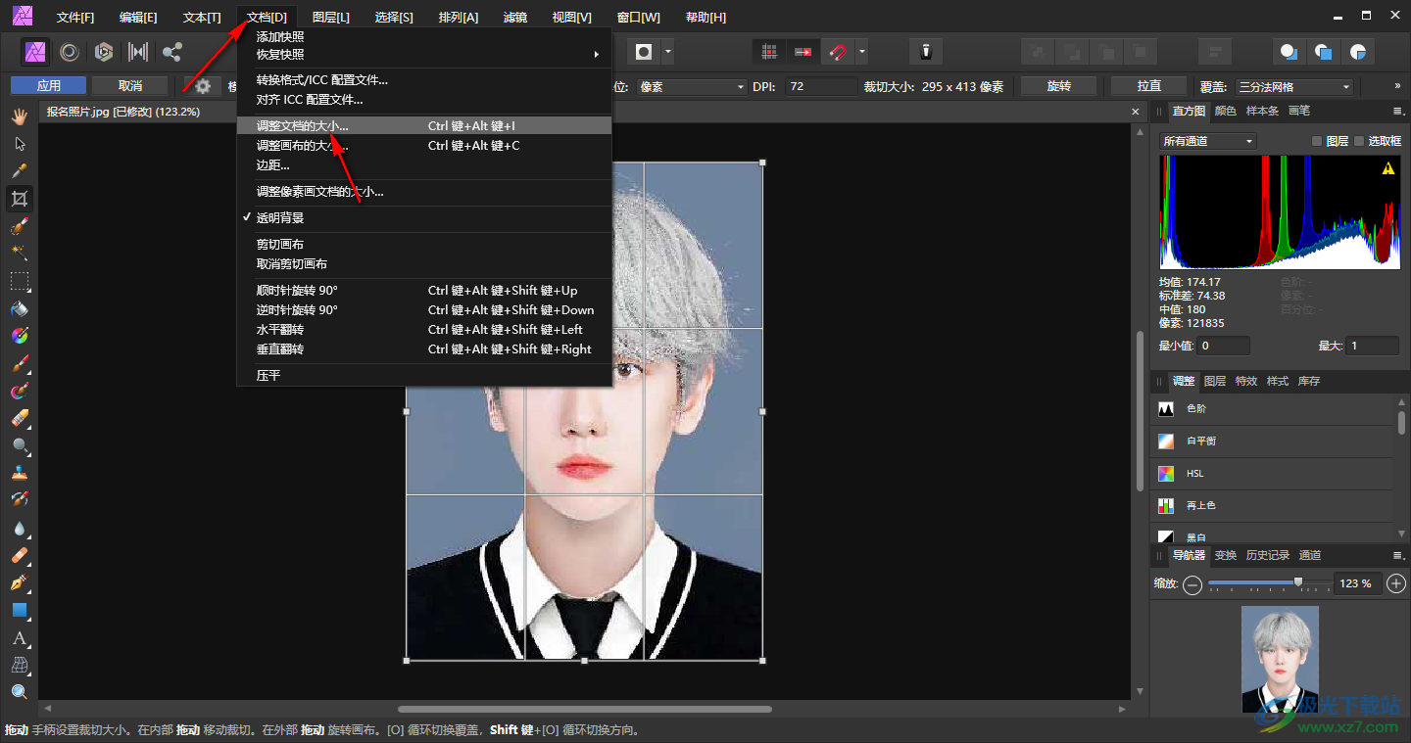Open the 三分法网格 overlay dropdown
Viewport: 1411px width, 743px height.
coord(1293,86)
